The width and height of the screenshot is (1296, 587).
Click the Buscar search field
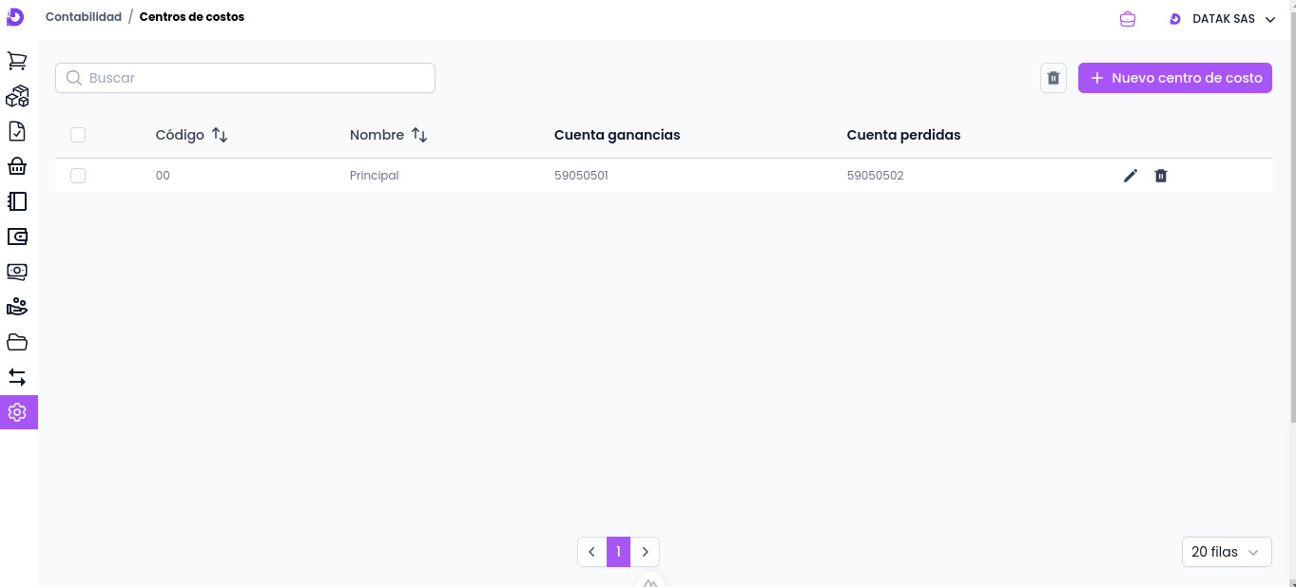pos(245,78)
